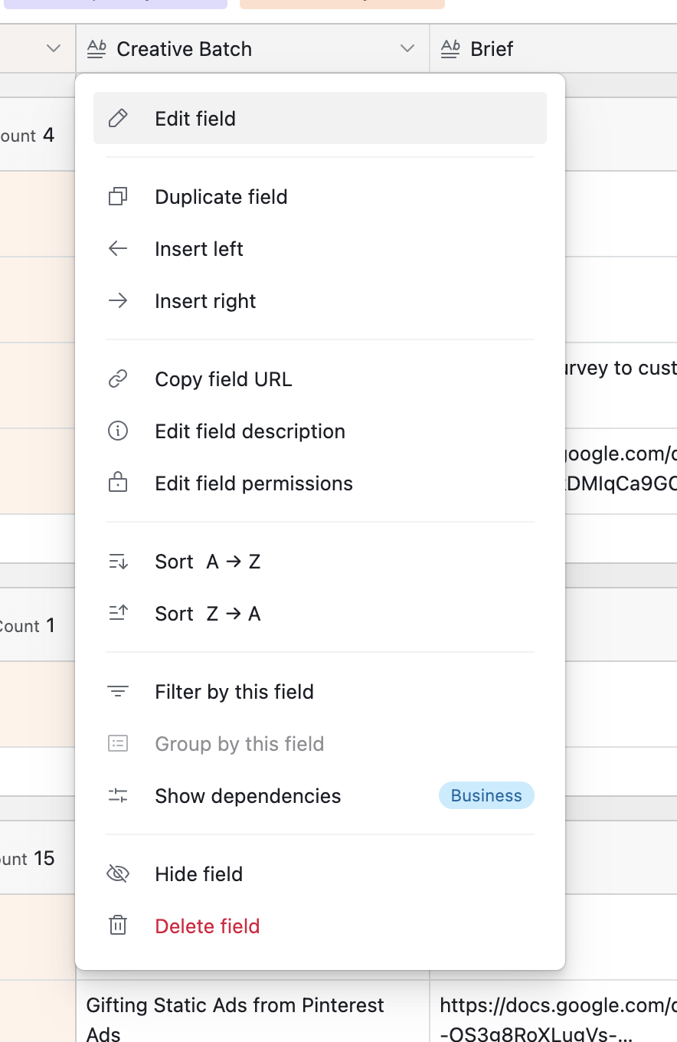Click the right arrow Insert right icon
Screen dimensions: 677x1042
point(118,301)
